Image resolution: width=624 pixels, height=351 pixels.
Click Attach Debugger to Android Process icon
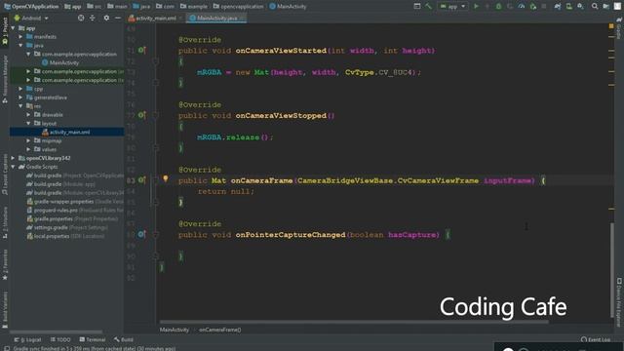click(533, 7)
